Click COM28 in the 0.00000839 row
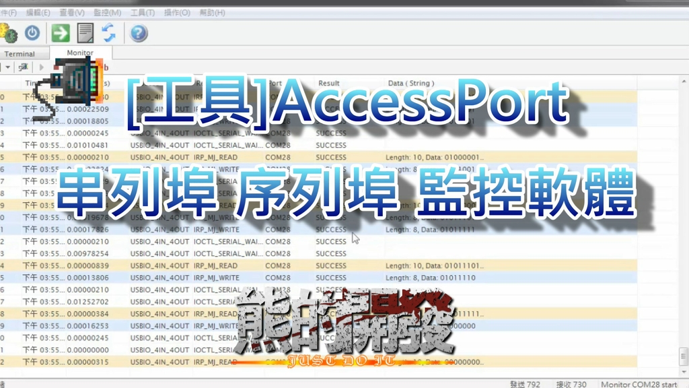This screenshot has height=388, width=689. pos(278,265)
